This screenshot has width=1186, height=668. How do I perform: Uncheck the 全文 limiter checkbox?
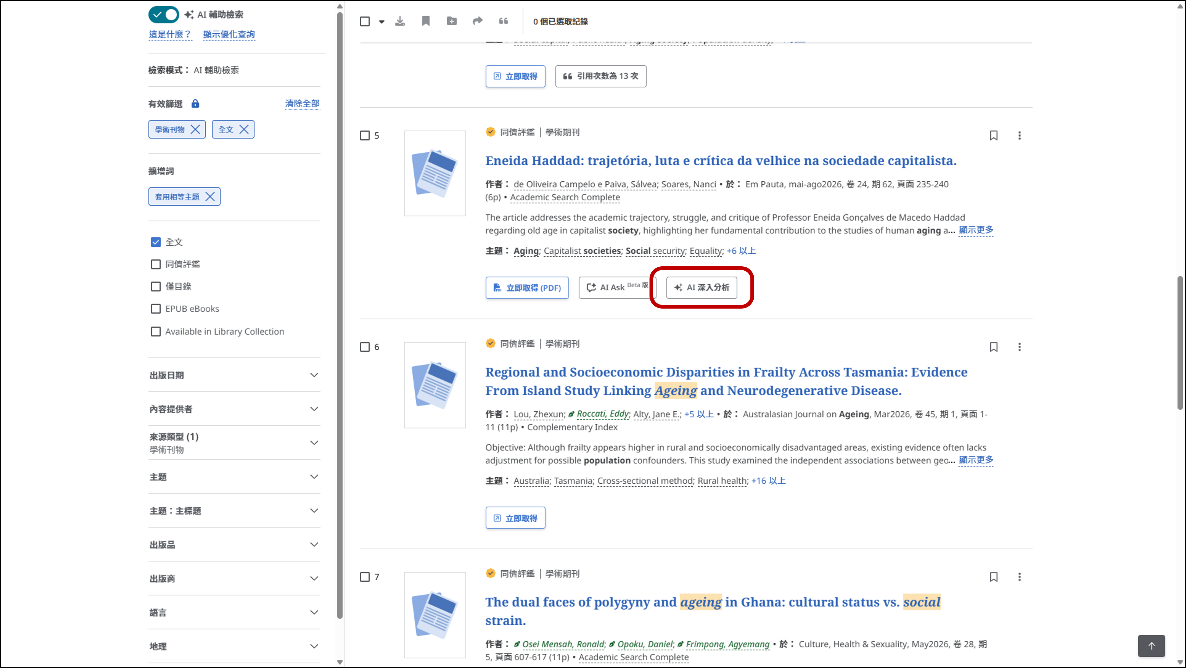pos(156,242)
